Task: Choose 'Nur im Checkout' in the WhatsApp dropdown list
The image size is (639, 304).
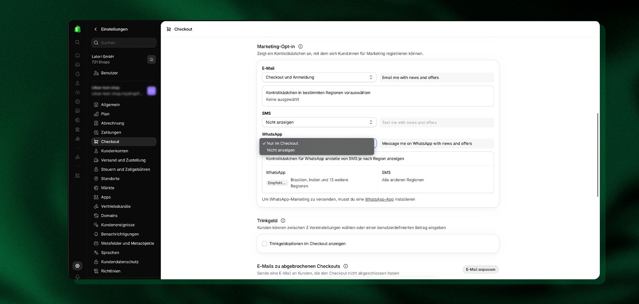Action: point(317,143)
